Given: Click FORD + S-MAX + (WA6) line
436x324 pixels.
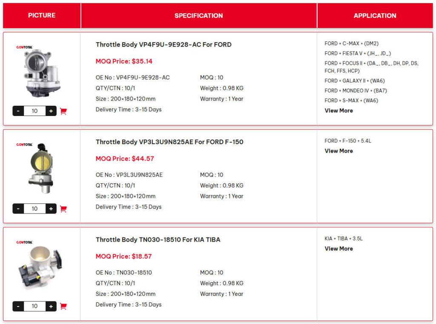Looking at the screenshot, I should (351, 101).
